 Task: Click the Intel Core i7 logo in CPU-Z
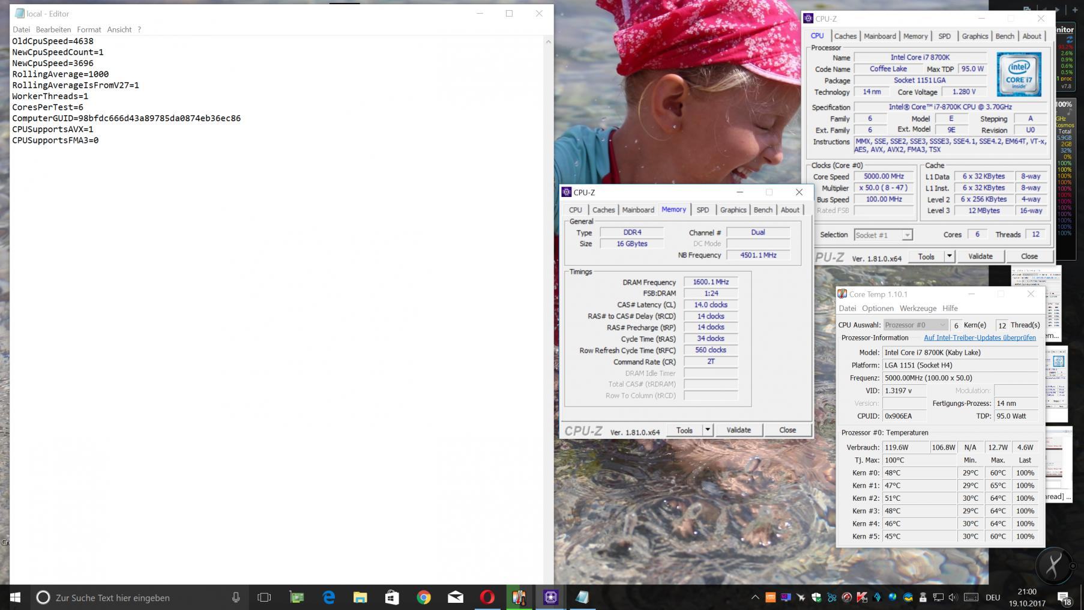click(1019, 74)
